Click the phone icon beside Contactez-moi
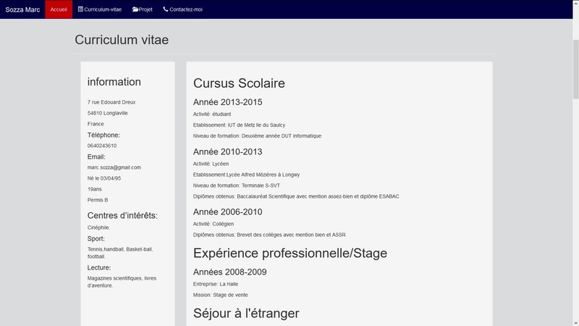Screen dimensions: 579x326 click(166, 9)
